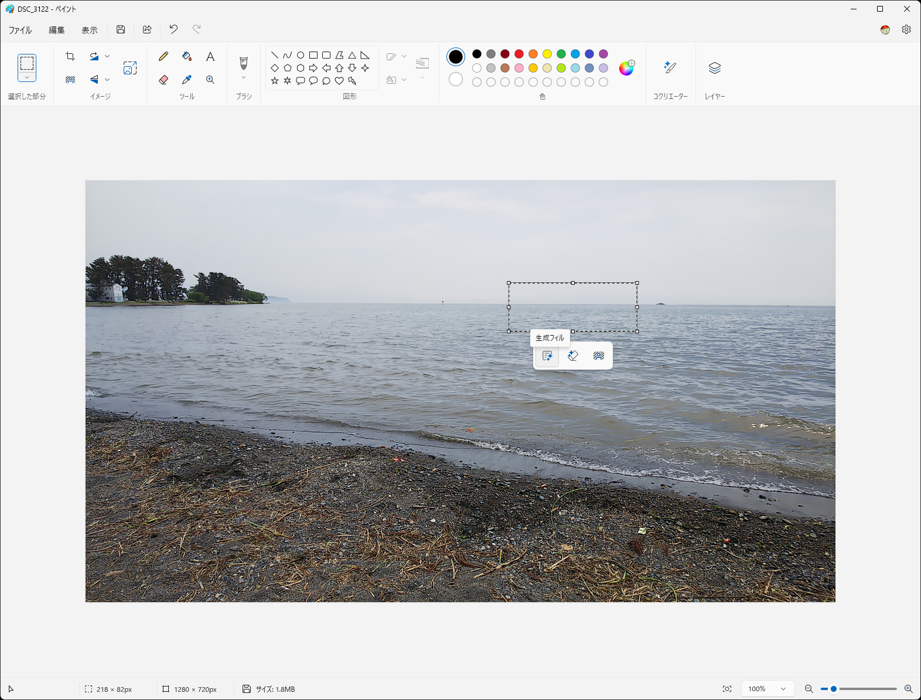Select primary color 1 black circle
This screenshot has width=921, height=700.
tap(455, 57)
